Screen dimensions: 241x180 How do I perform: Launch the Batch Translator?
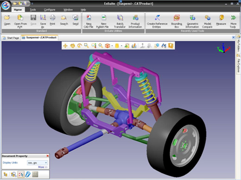[x=120, y=18]
